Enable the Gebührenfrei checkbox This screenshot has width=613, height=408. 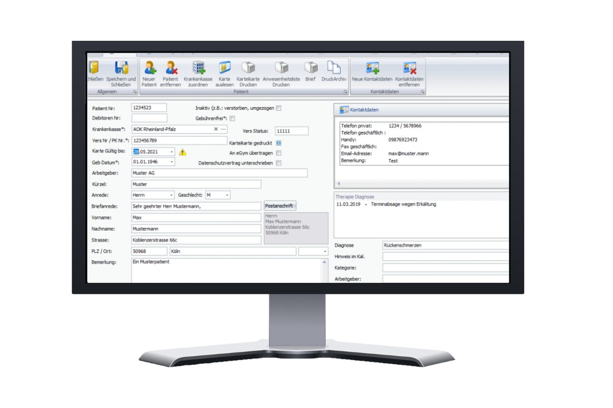(232, 118)
